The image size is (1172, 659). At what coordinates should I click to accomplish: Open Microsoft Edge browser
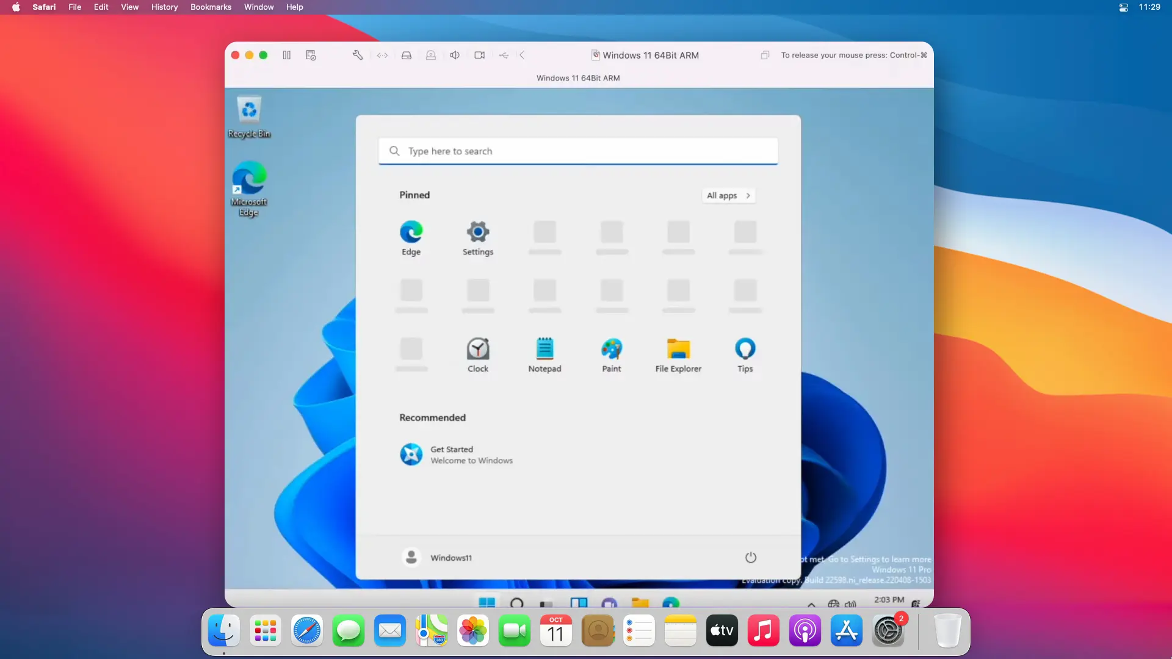(x=411, y=232)
